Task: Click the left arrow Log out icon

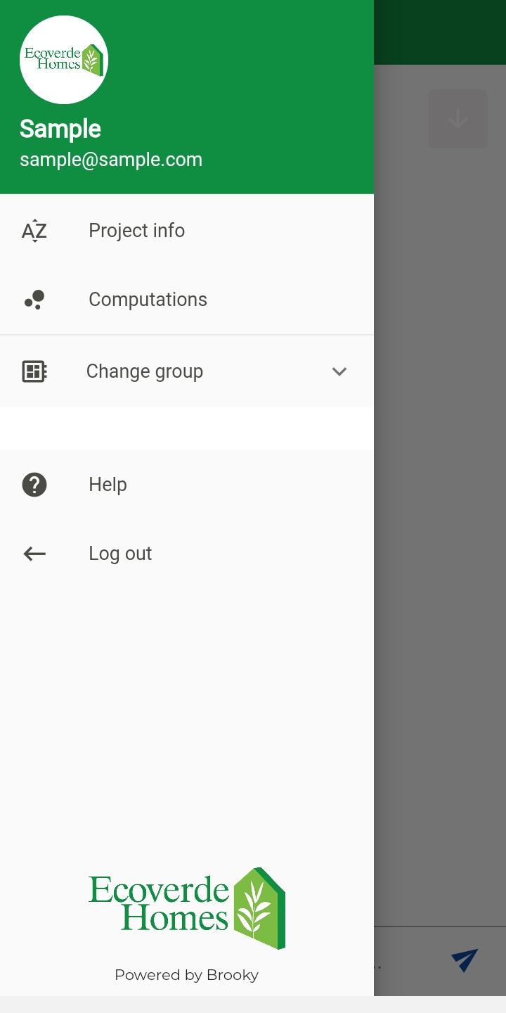Action: 34,554
